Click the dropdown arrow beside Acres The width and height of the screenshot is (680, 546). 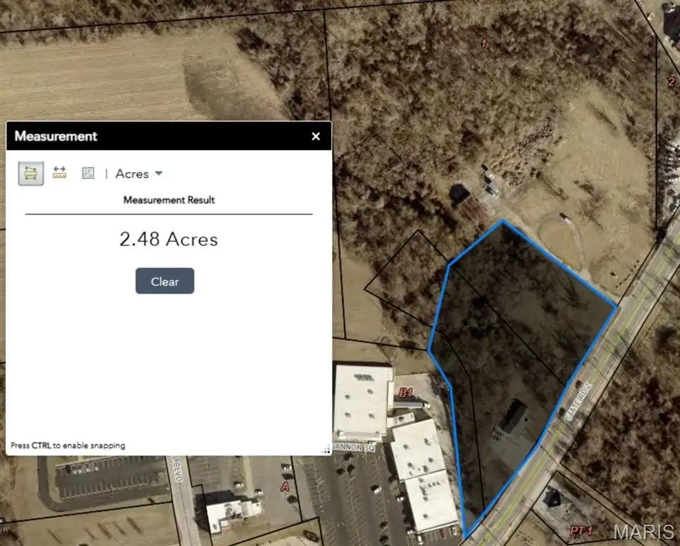159,173
